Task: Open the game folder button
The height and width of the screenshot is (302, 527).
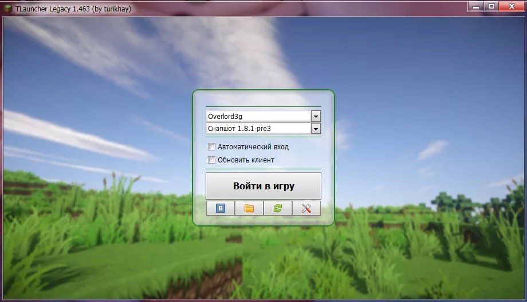Action: tap(249, 208)
